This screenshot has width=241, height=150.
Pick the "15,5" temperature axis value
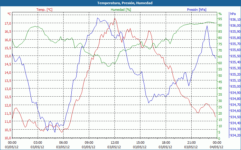8,48
